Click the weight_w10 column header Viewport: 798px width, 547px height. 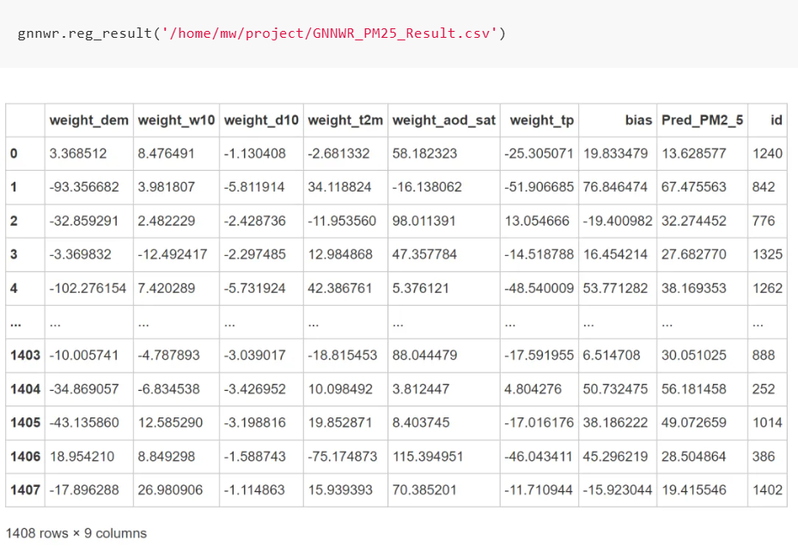point(176,120)
